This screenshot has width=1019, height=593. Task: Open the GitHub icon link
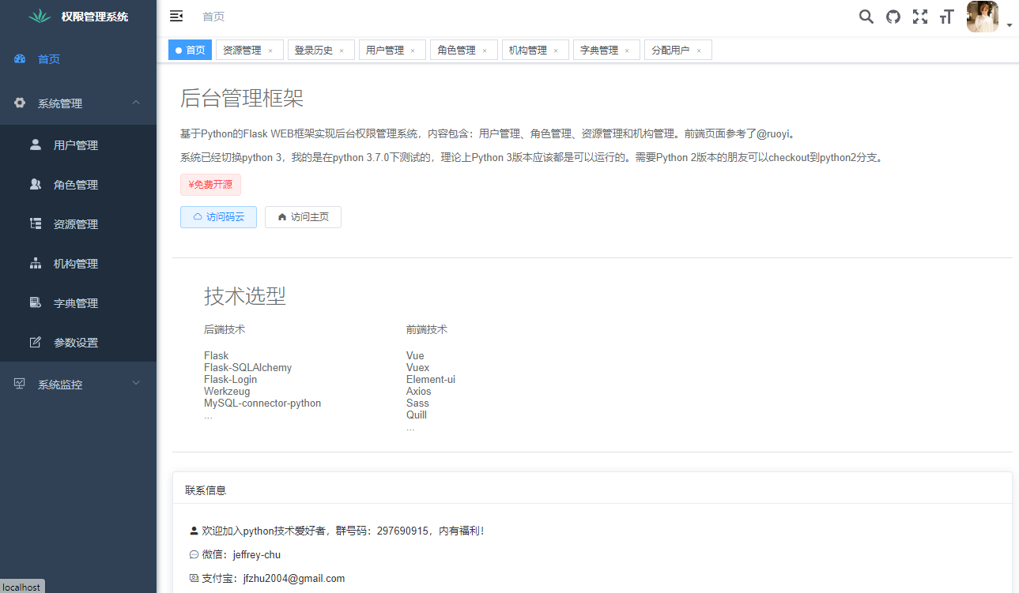[893, 17]
